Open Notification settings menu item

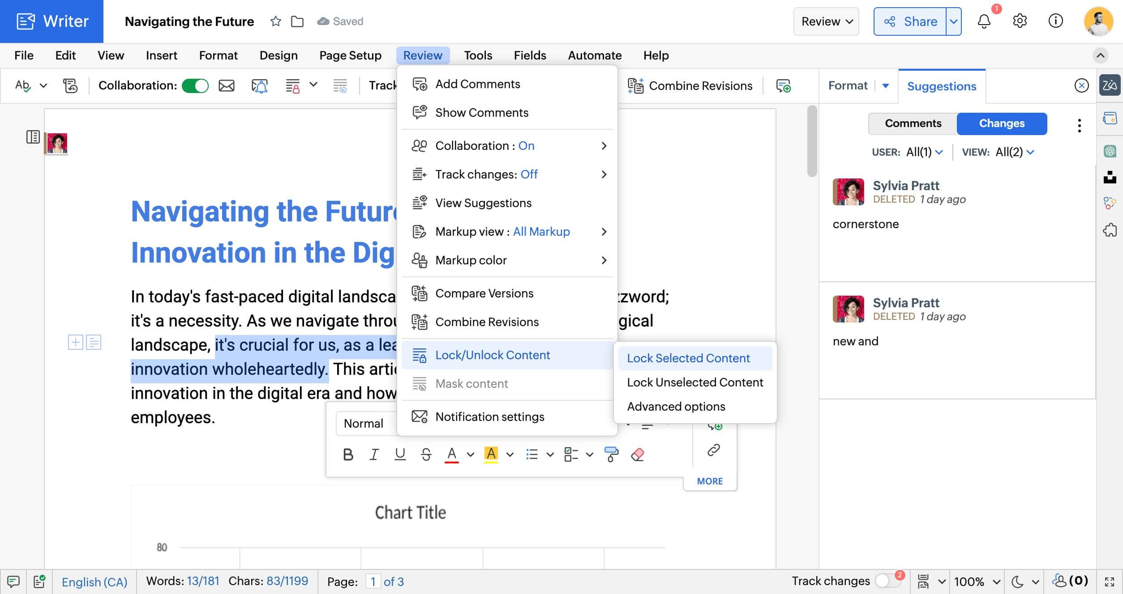pyautogui.click(x=507, y=417)
